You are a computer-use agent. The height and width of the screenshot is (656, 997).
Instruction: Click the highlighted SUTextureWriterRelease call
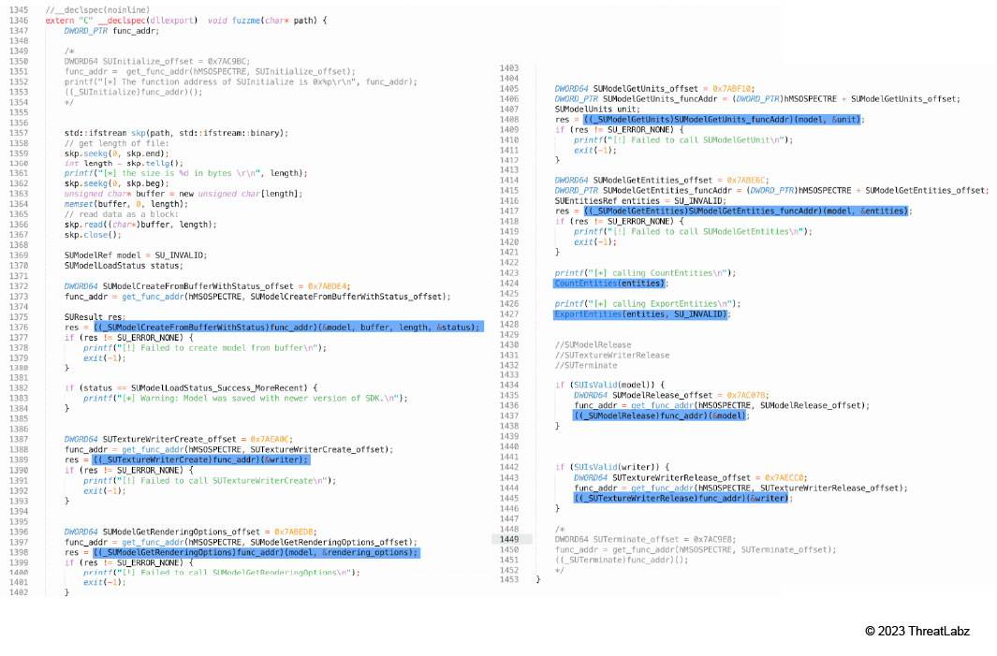coord(682,498)
